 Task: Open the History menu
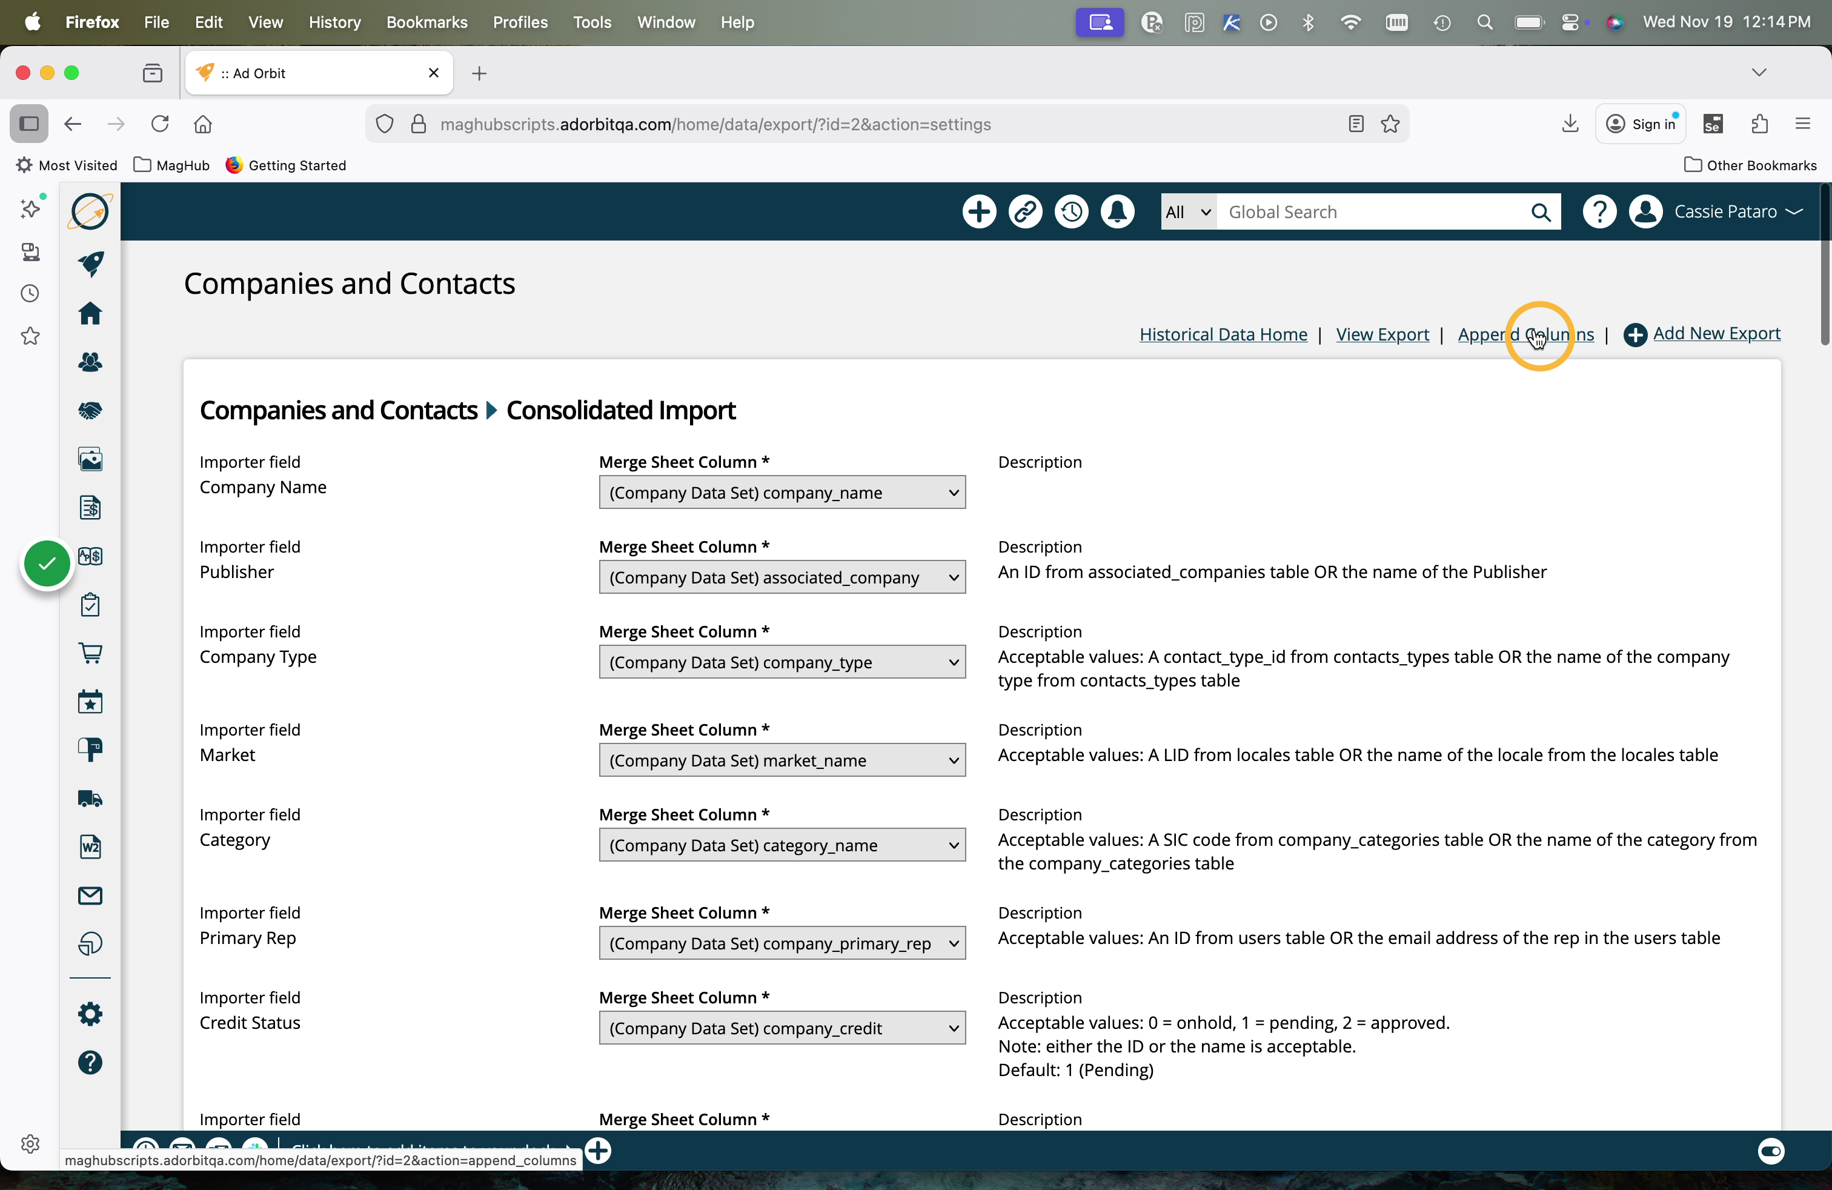click(334, 22)
